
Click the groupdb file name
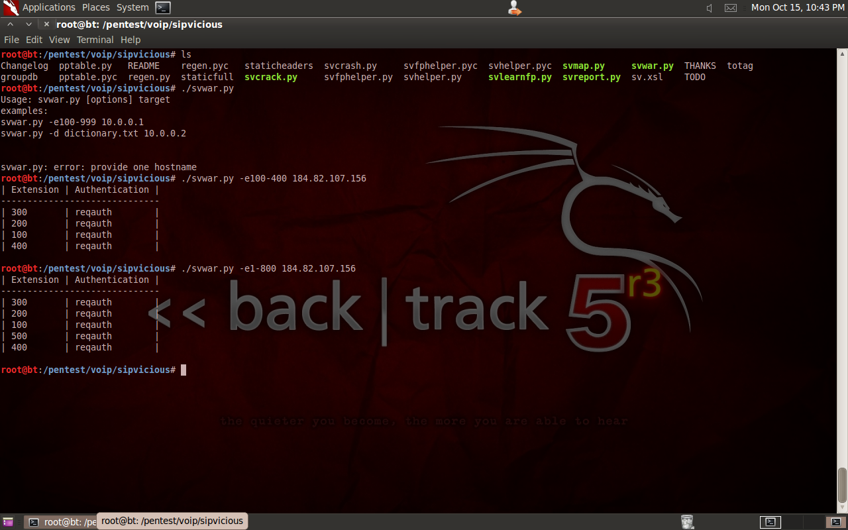coord(19,77)
